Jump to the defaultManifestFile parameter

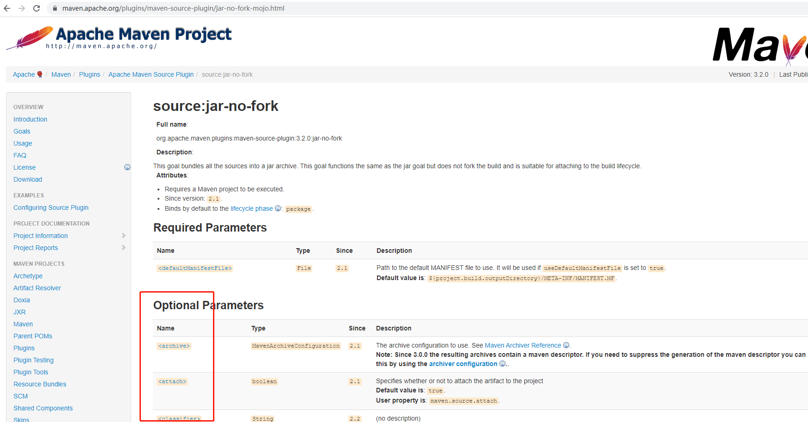195,268
